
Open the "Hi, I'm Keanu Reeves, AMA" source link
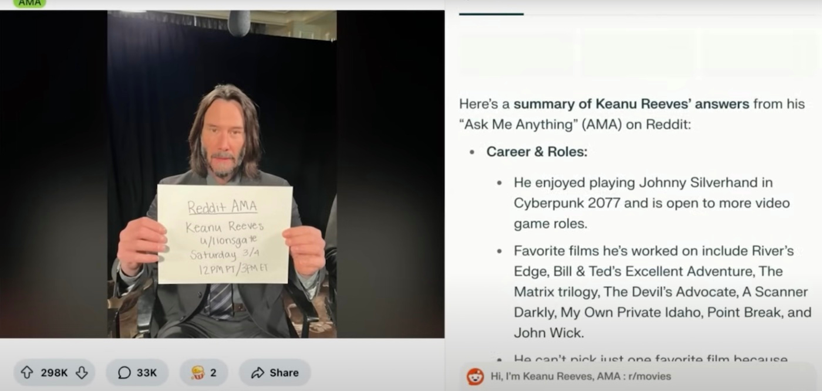(x=581, y=376)
